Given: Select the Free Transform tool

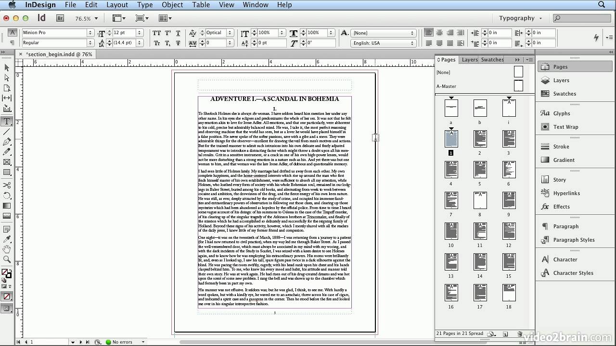Looking at the screenshot, I should (7, 196).
